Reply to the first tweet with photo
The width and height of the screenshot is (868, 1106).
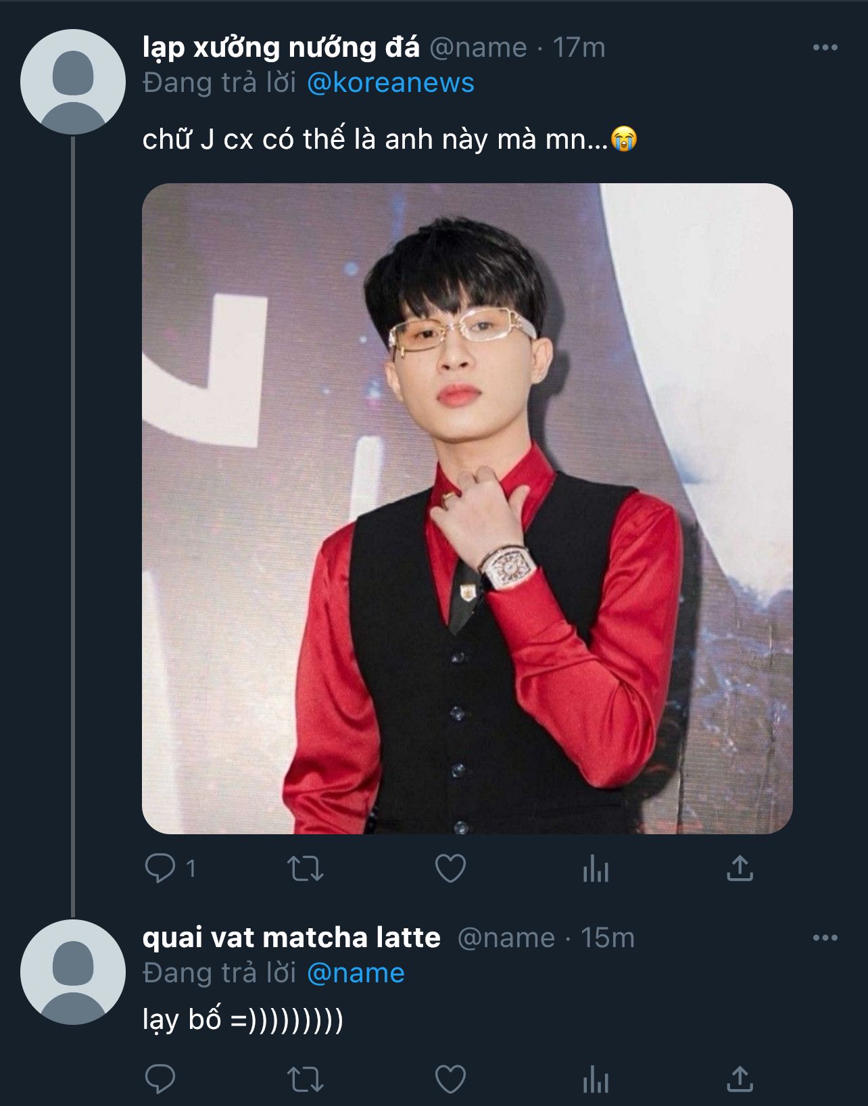pos(160,868)
